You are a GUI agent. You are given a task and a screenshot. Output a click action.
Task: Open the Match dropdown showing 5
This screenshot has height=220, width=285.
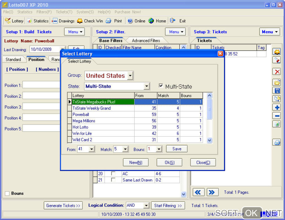click(x=125, y=149)
